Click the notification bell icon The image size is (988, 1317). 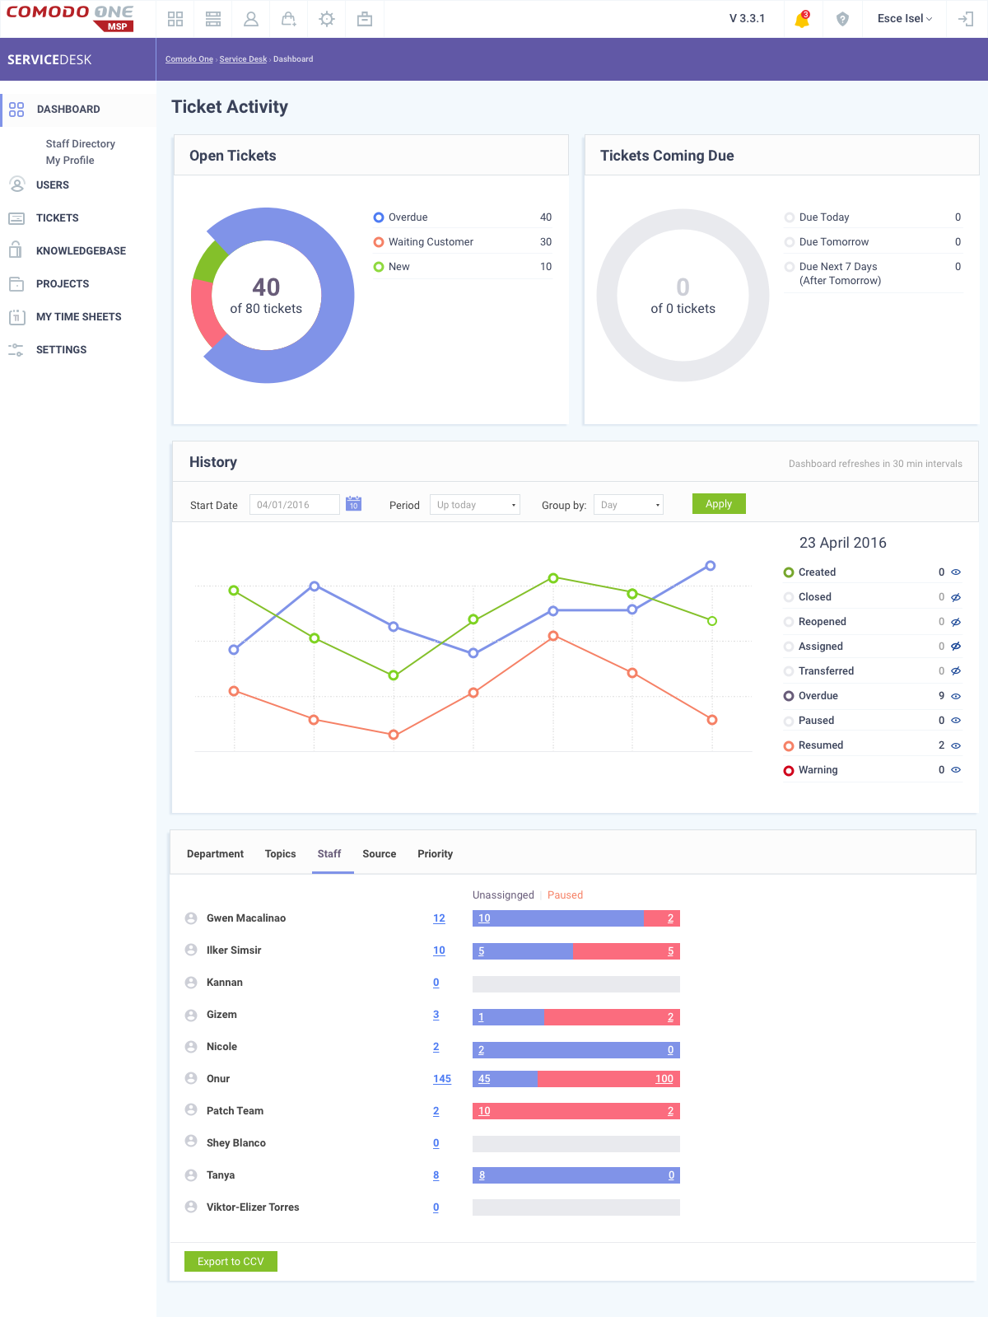[x=802, y=19]
